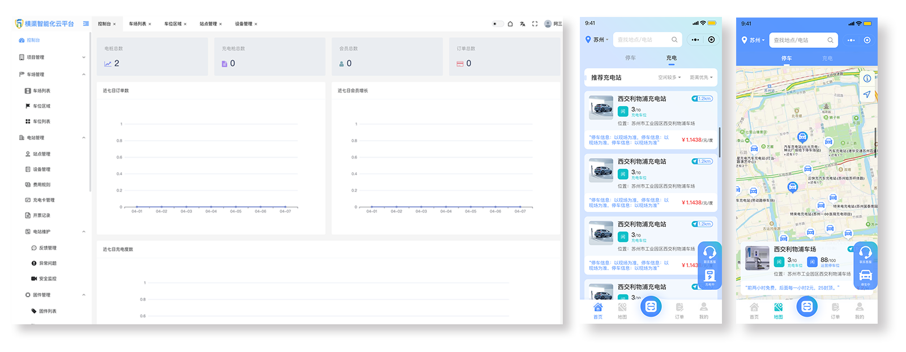Open the language translate icon
This screenshot has height=352, width=906.
click(522, 24)
